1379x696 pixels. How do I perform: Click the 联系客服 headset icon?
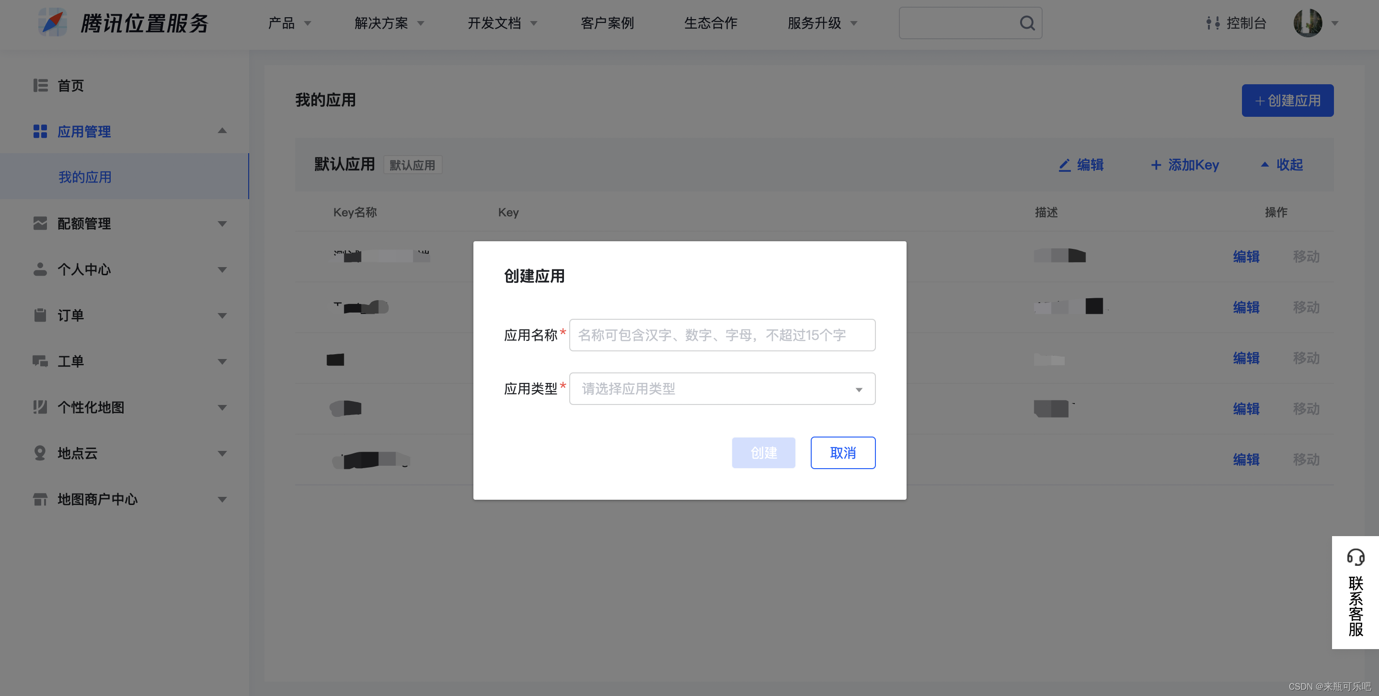[1355, 557]
